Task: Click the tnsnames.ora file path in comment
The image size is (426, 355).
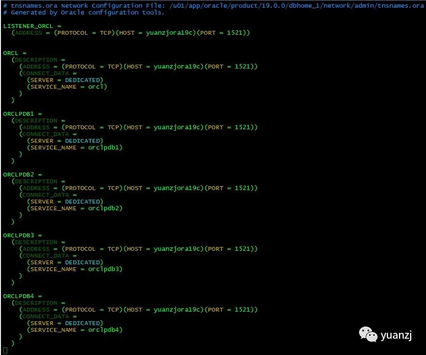Action: coord(296,6)
